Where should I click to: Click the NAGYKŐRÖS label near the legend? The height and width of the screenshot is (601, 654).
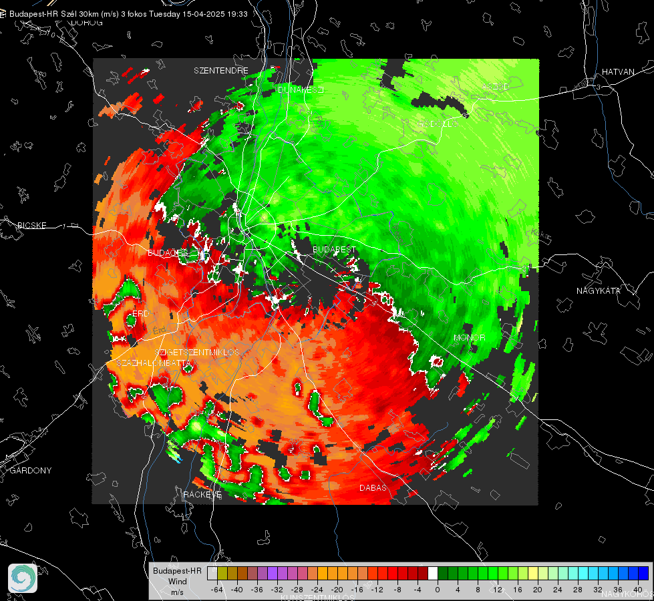click(x=627, y=594)
